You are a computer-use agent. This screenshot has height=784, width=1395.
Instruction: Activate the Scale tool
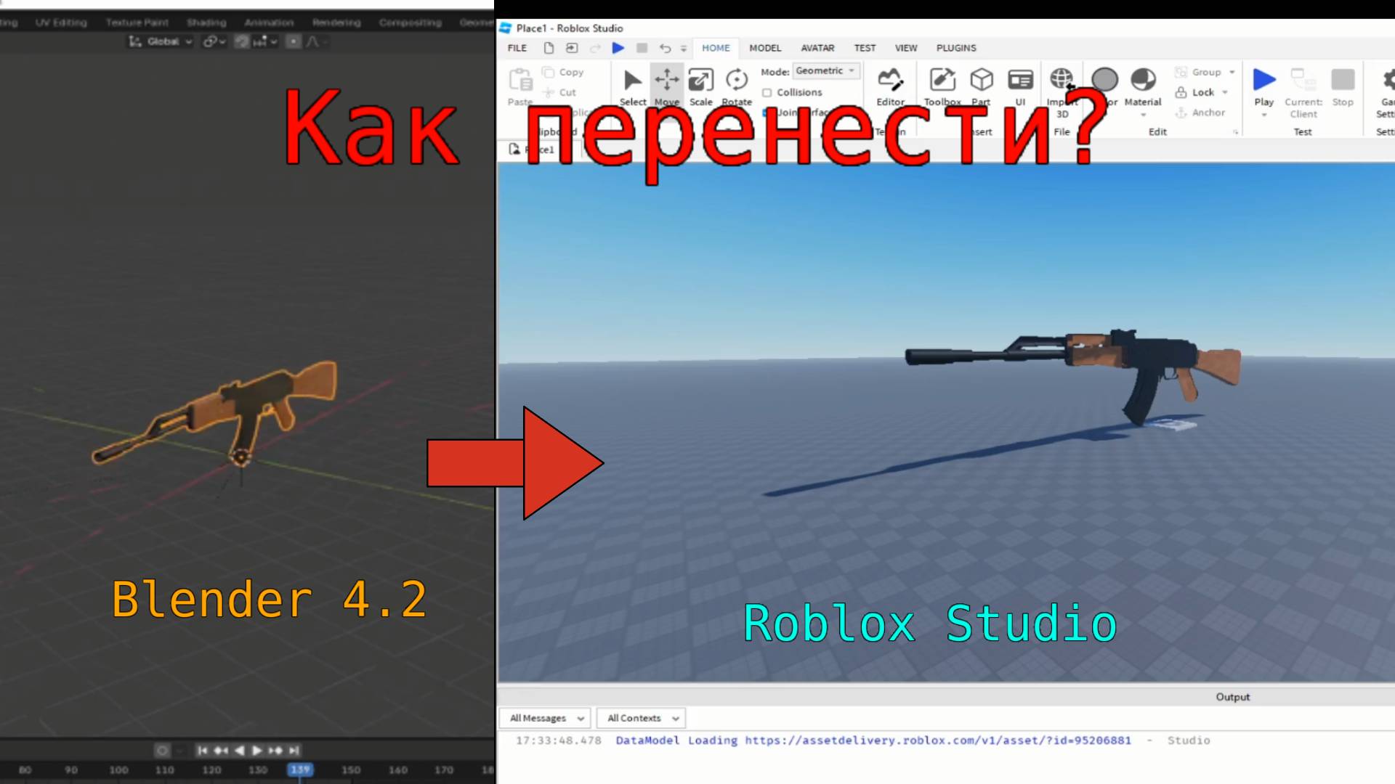tap(700, 86)
